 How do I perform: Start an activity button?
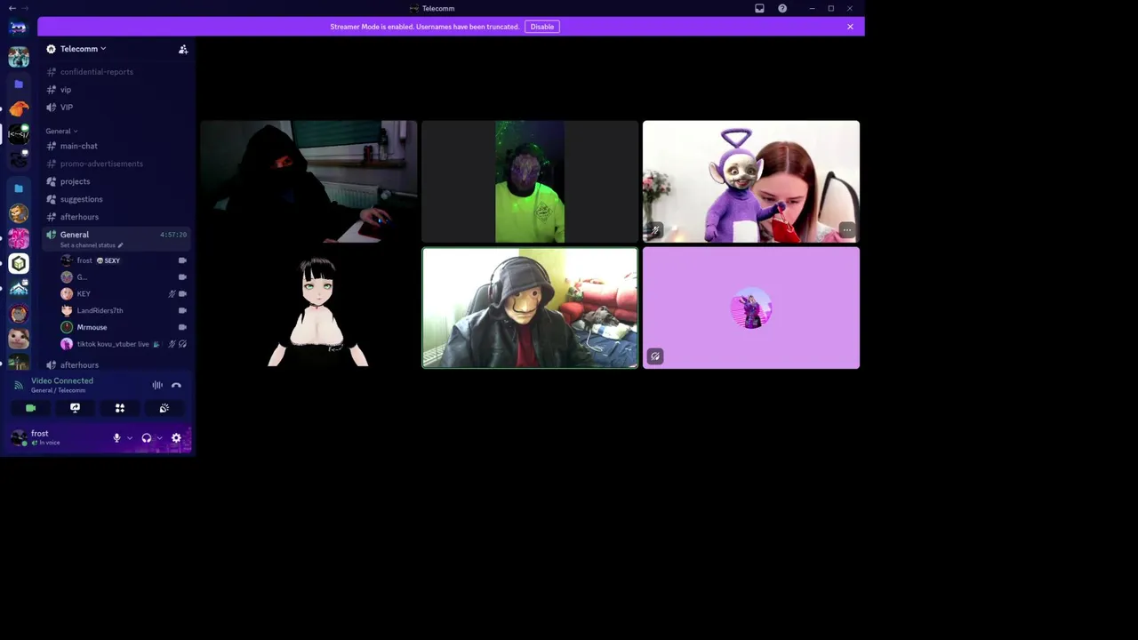tap(120, 408)
